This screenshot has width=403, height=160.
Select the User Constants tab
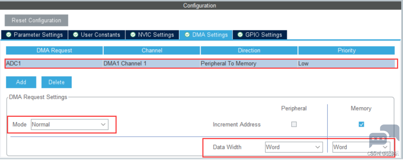[x=97, y=35]
